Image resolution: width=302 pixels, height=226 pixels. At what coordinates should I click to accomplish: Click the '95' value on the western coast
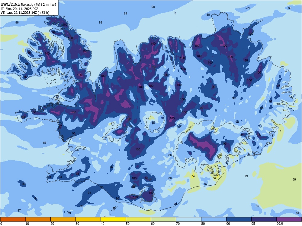click(x=74, y=133)
